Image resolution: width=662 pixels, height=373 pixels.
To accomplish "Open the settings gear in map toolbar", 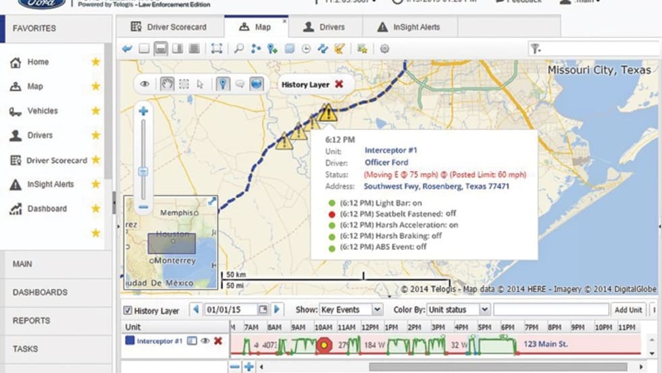I will (x=384, y=49).
